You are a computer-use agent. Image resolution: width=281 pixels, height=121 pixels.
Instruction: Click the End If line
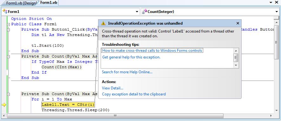[39, 72]
